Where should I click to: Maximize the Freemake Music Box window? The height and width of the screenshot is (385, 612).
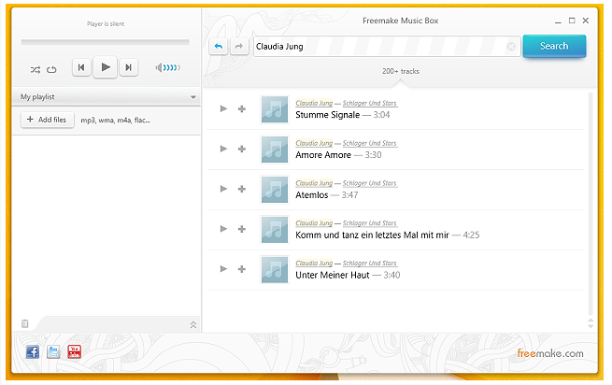[572, 21]
